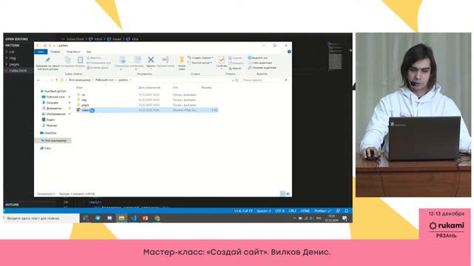This screenshot has width=474, height=266.
Task: Click Spaces: 2 in status bar
Action: 264,211
